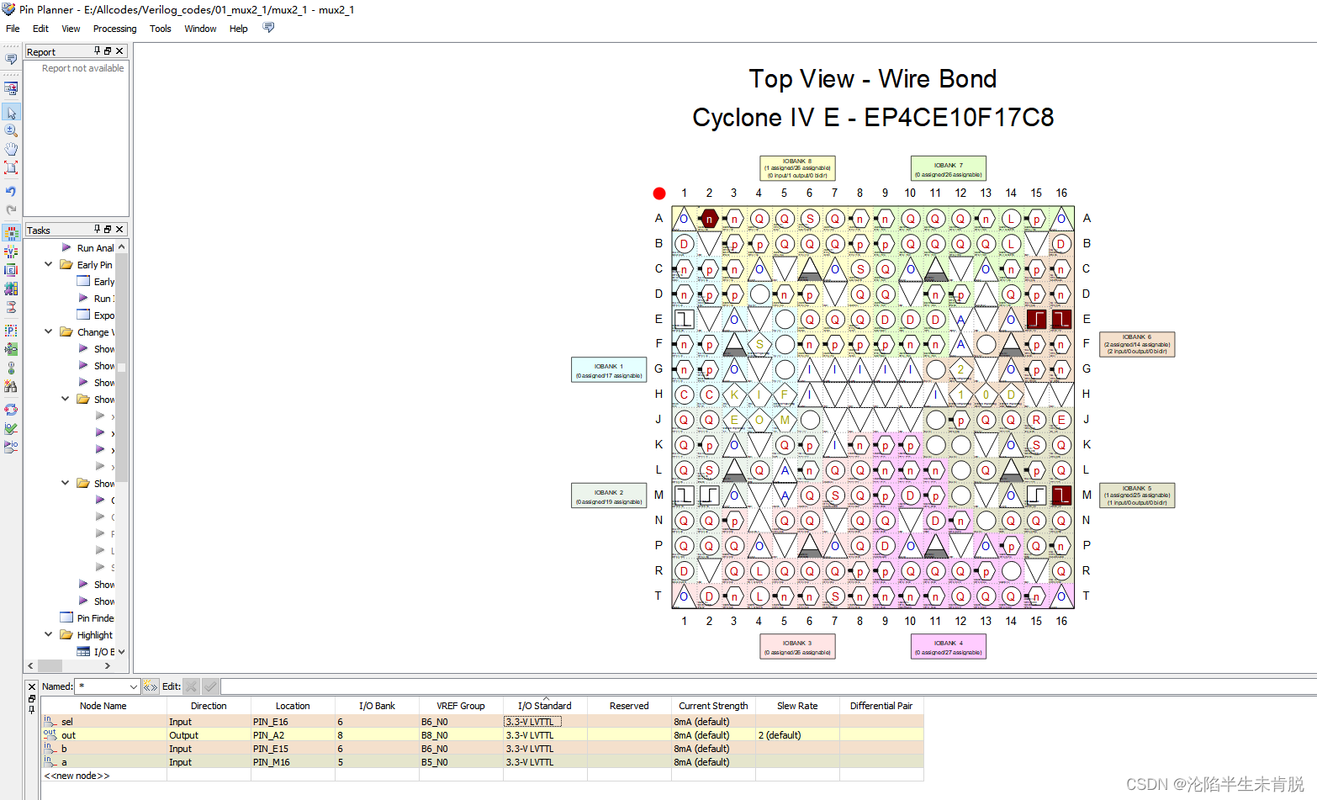Click the Edit cancel X icon

point(192,686)
